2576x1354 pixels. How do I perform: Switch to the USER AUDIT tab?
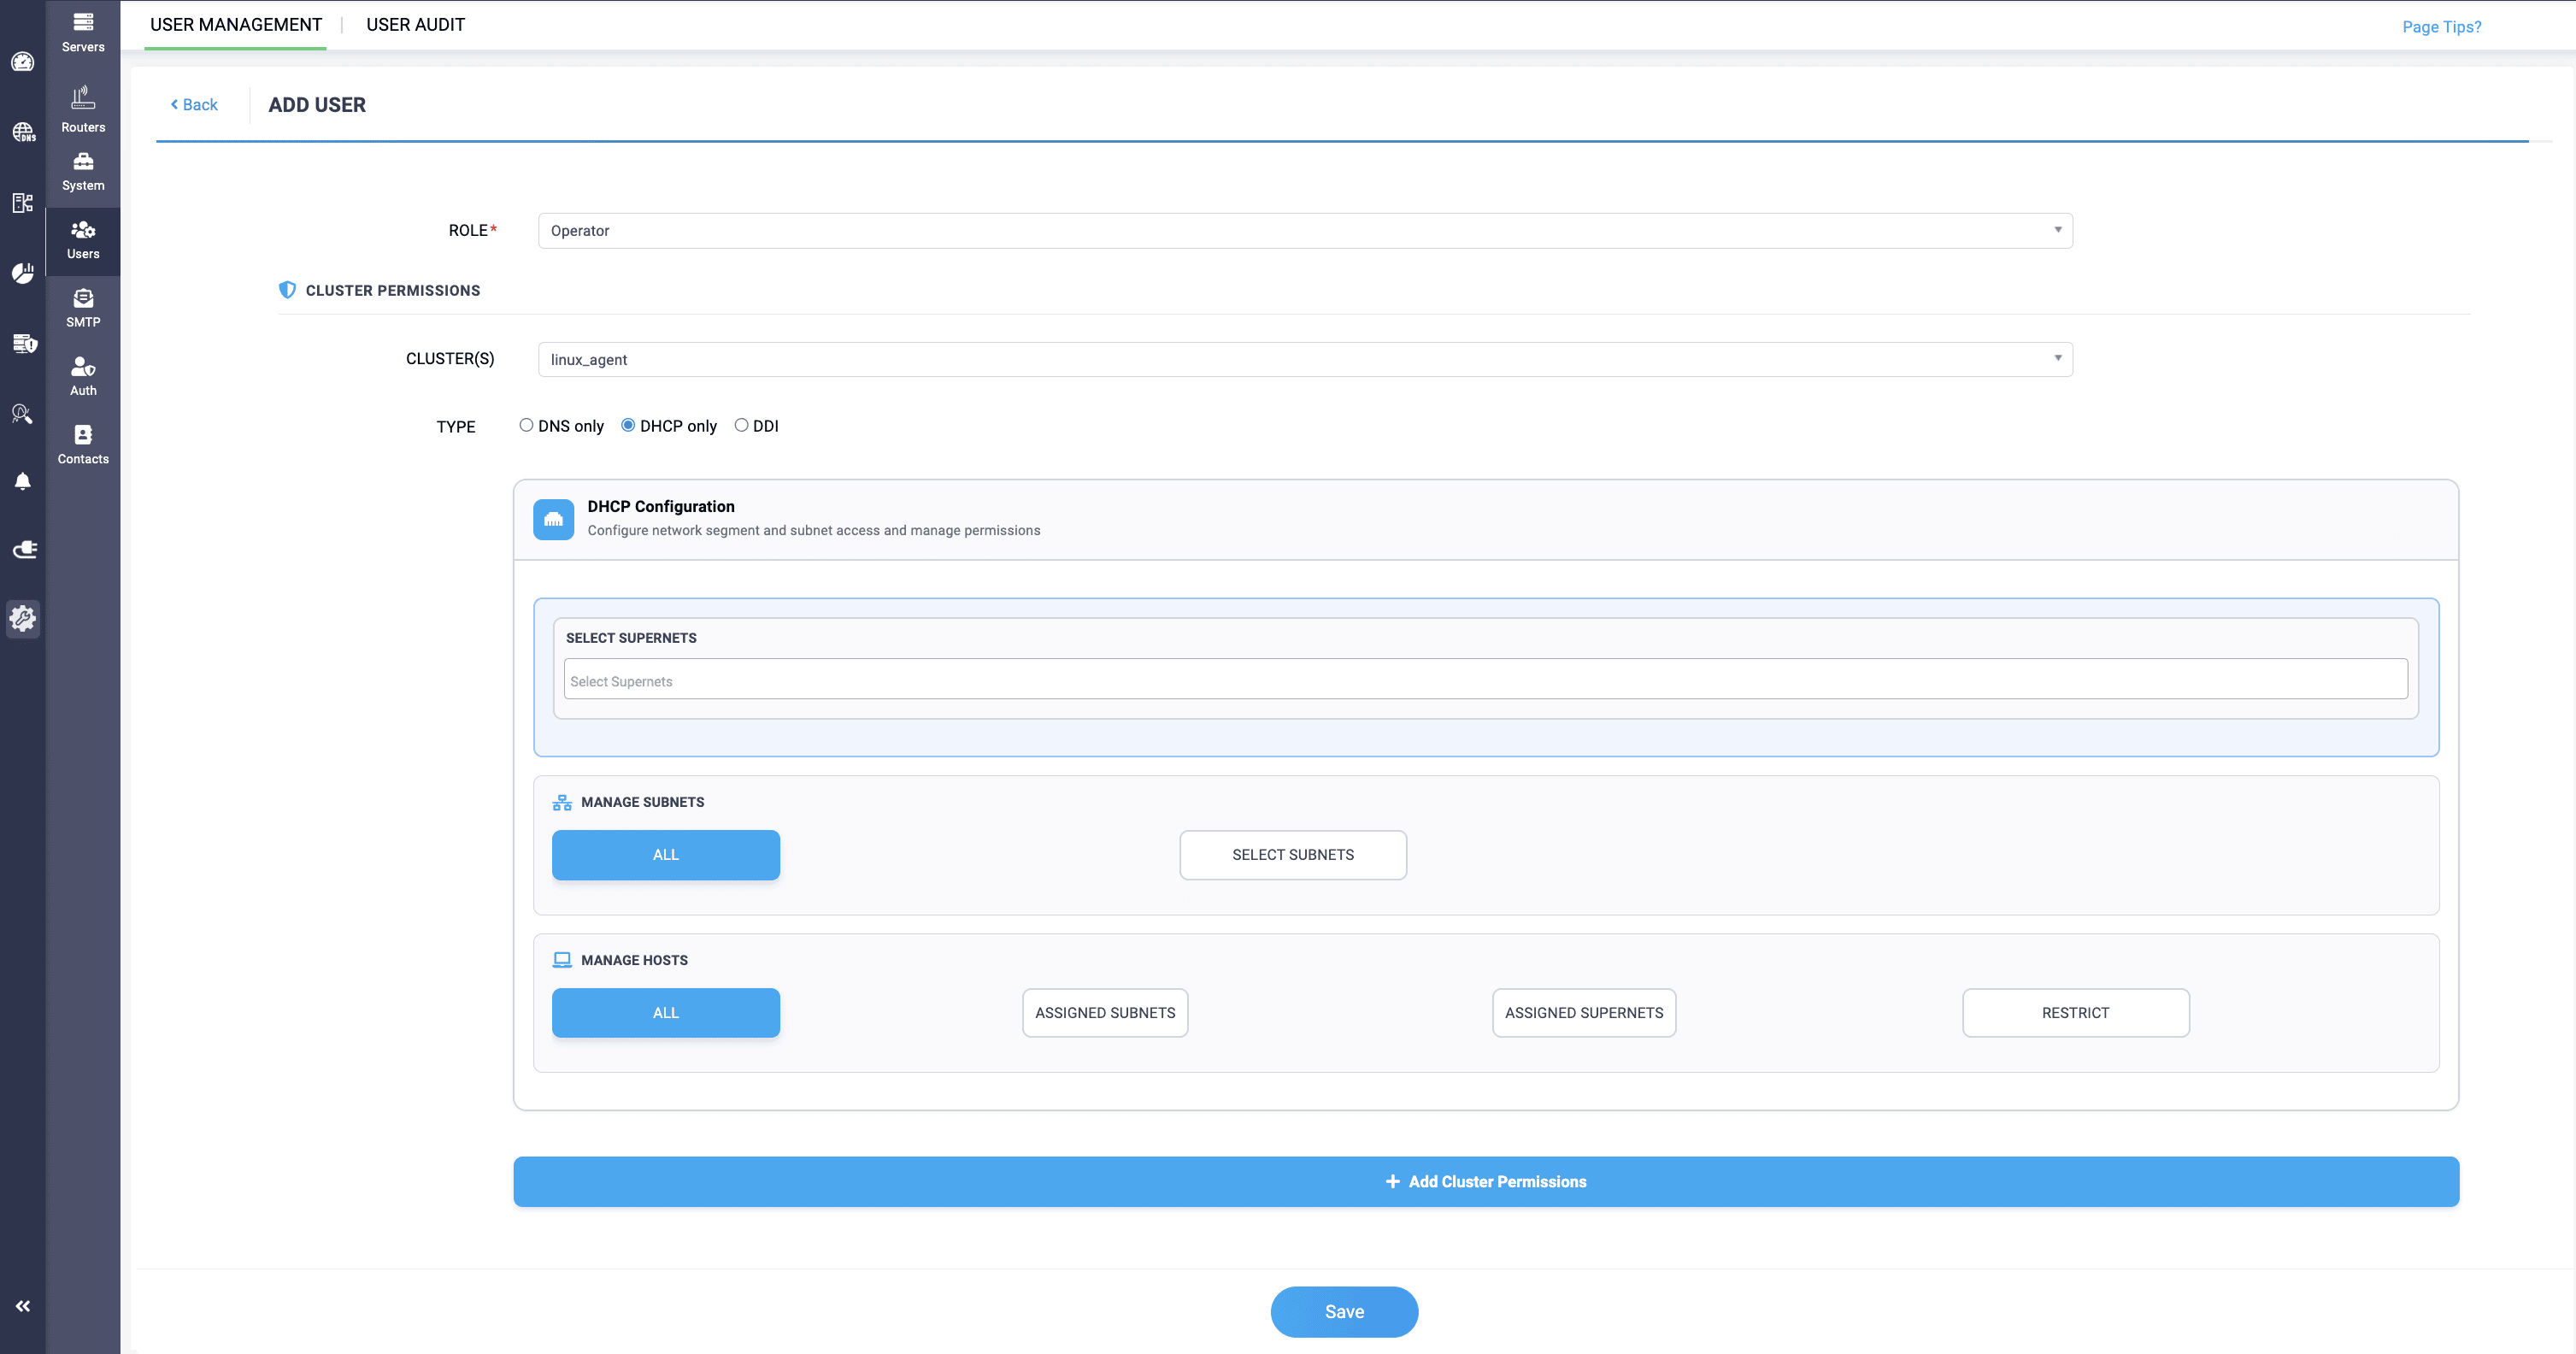tap(415, 24)
